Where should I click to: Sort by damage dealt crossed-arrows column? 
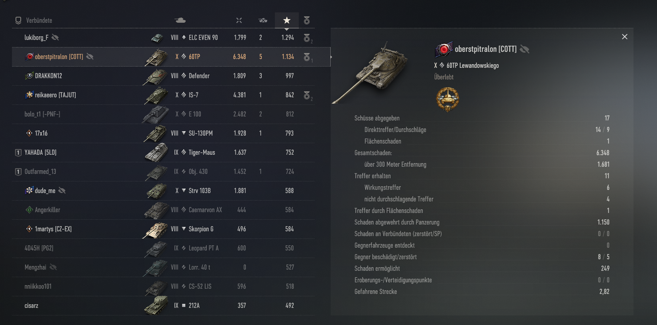239,20
